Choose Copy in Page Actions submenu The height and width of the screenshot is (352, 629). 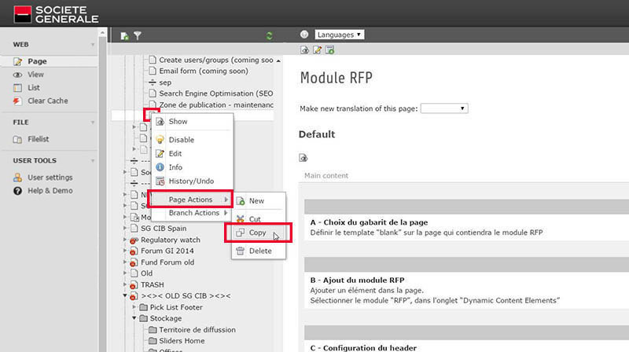tap(259, 233)
